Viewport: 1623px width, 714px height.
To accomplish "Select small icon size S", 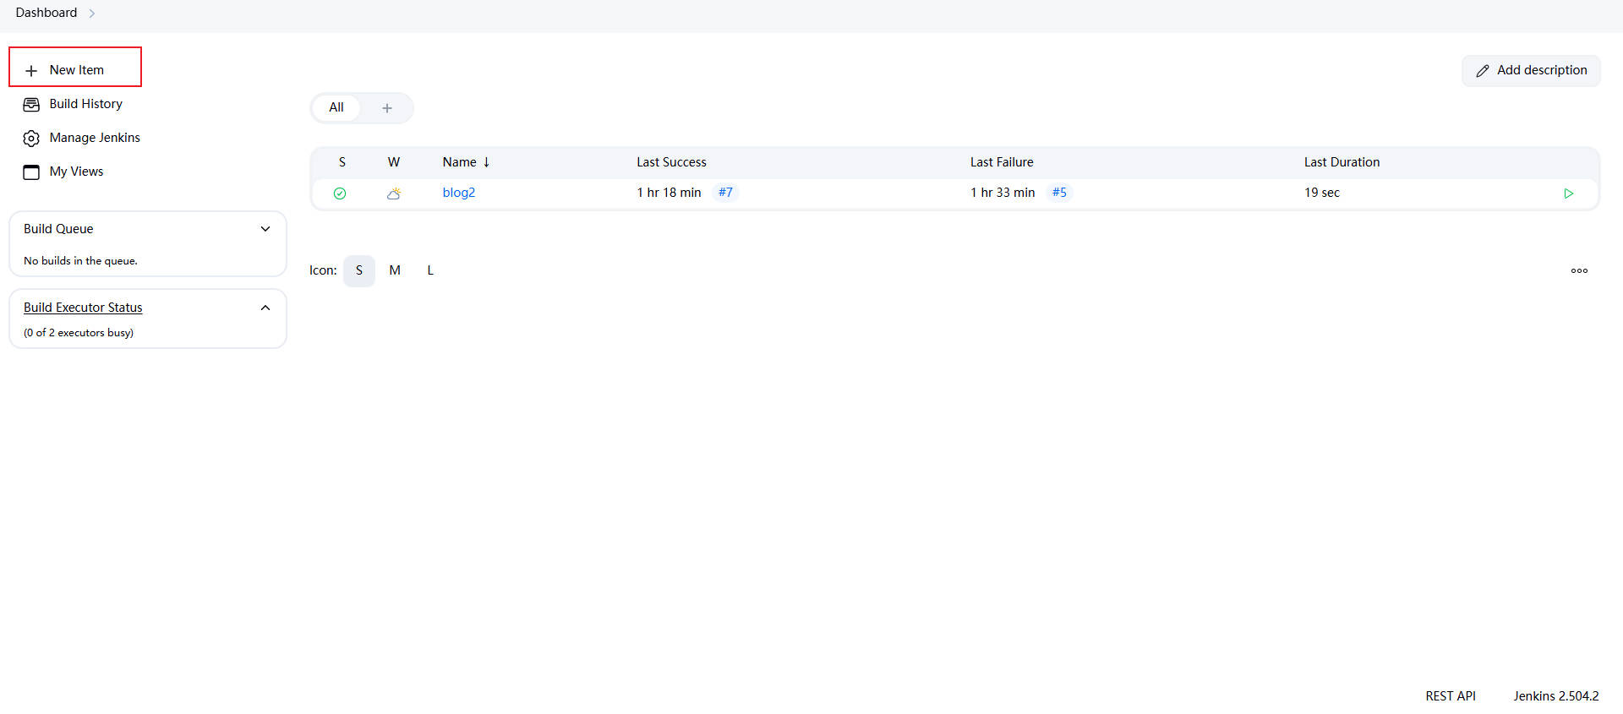I will [359, 271].
